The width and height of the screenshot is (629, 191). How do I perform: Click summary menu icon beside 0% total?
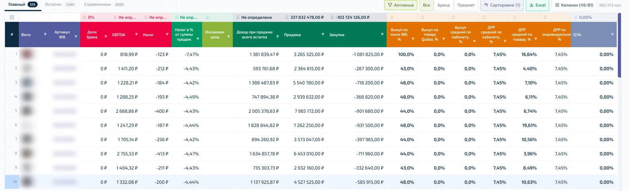[85, 17]
